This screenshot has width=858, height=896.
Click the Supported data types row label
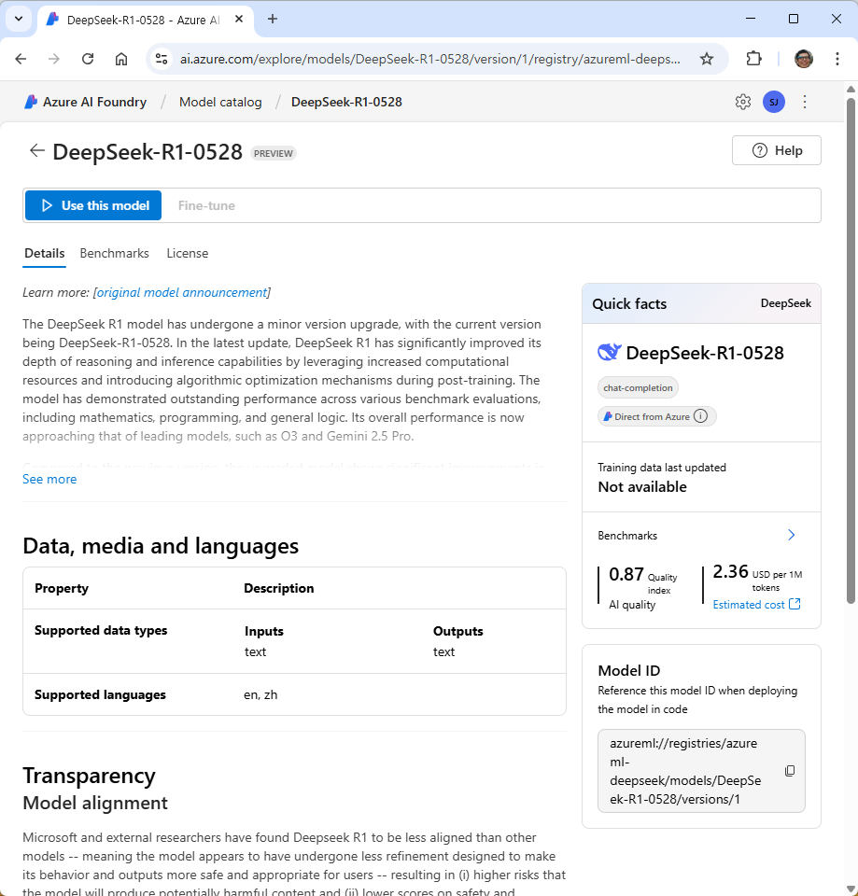click(x=101, y=630)
